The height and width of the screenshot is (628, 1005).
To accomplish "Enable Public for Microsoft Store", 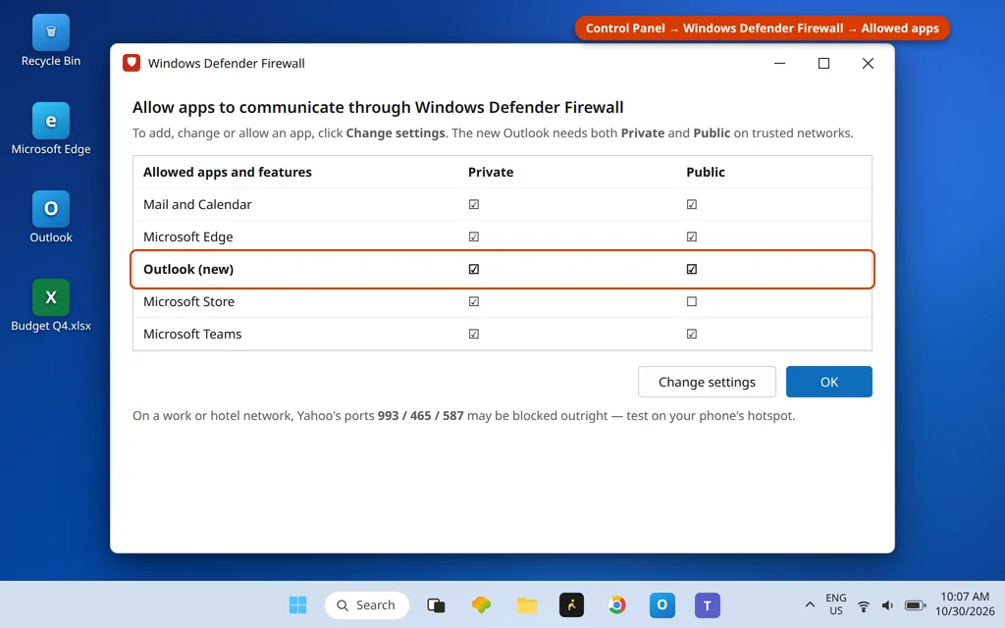I will (692, 301).
